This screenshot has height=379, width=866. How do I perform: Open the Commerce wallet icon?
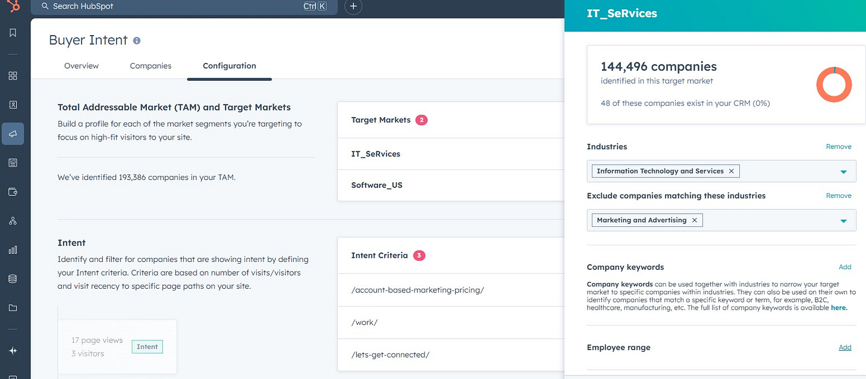(13, 192)
